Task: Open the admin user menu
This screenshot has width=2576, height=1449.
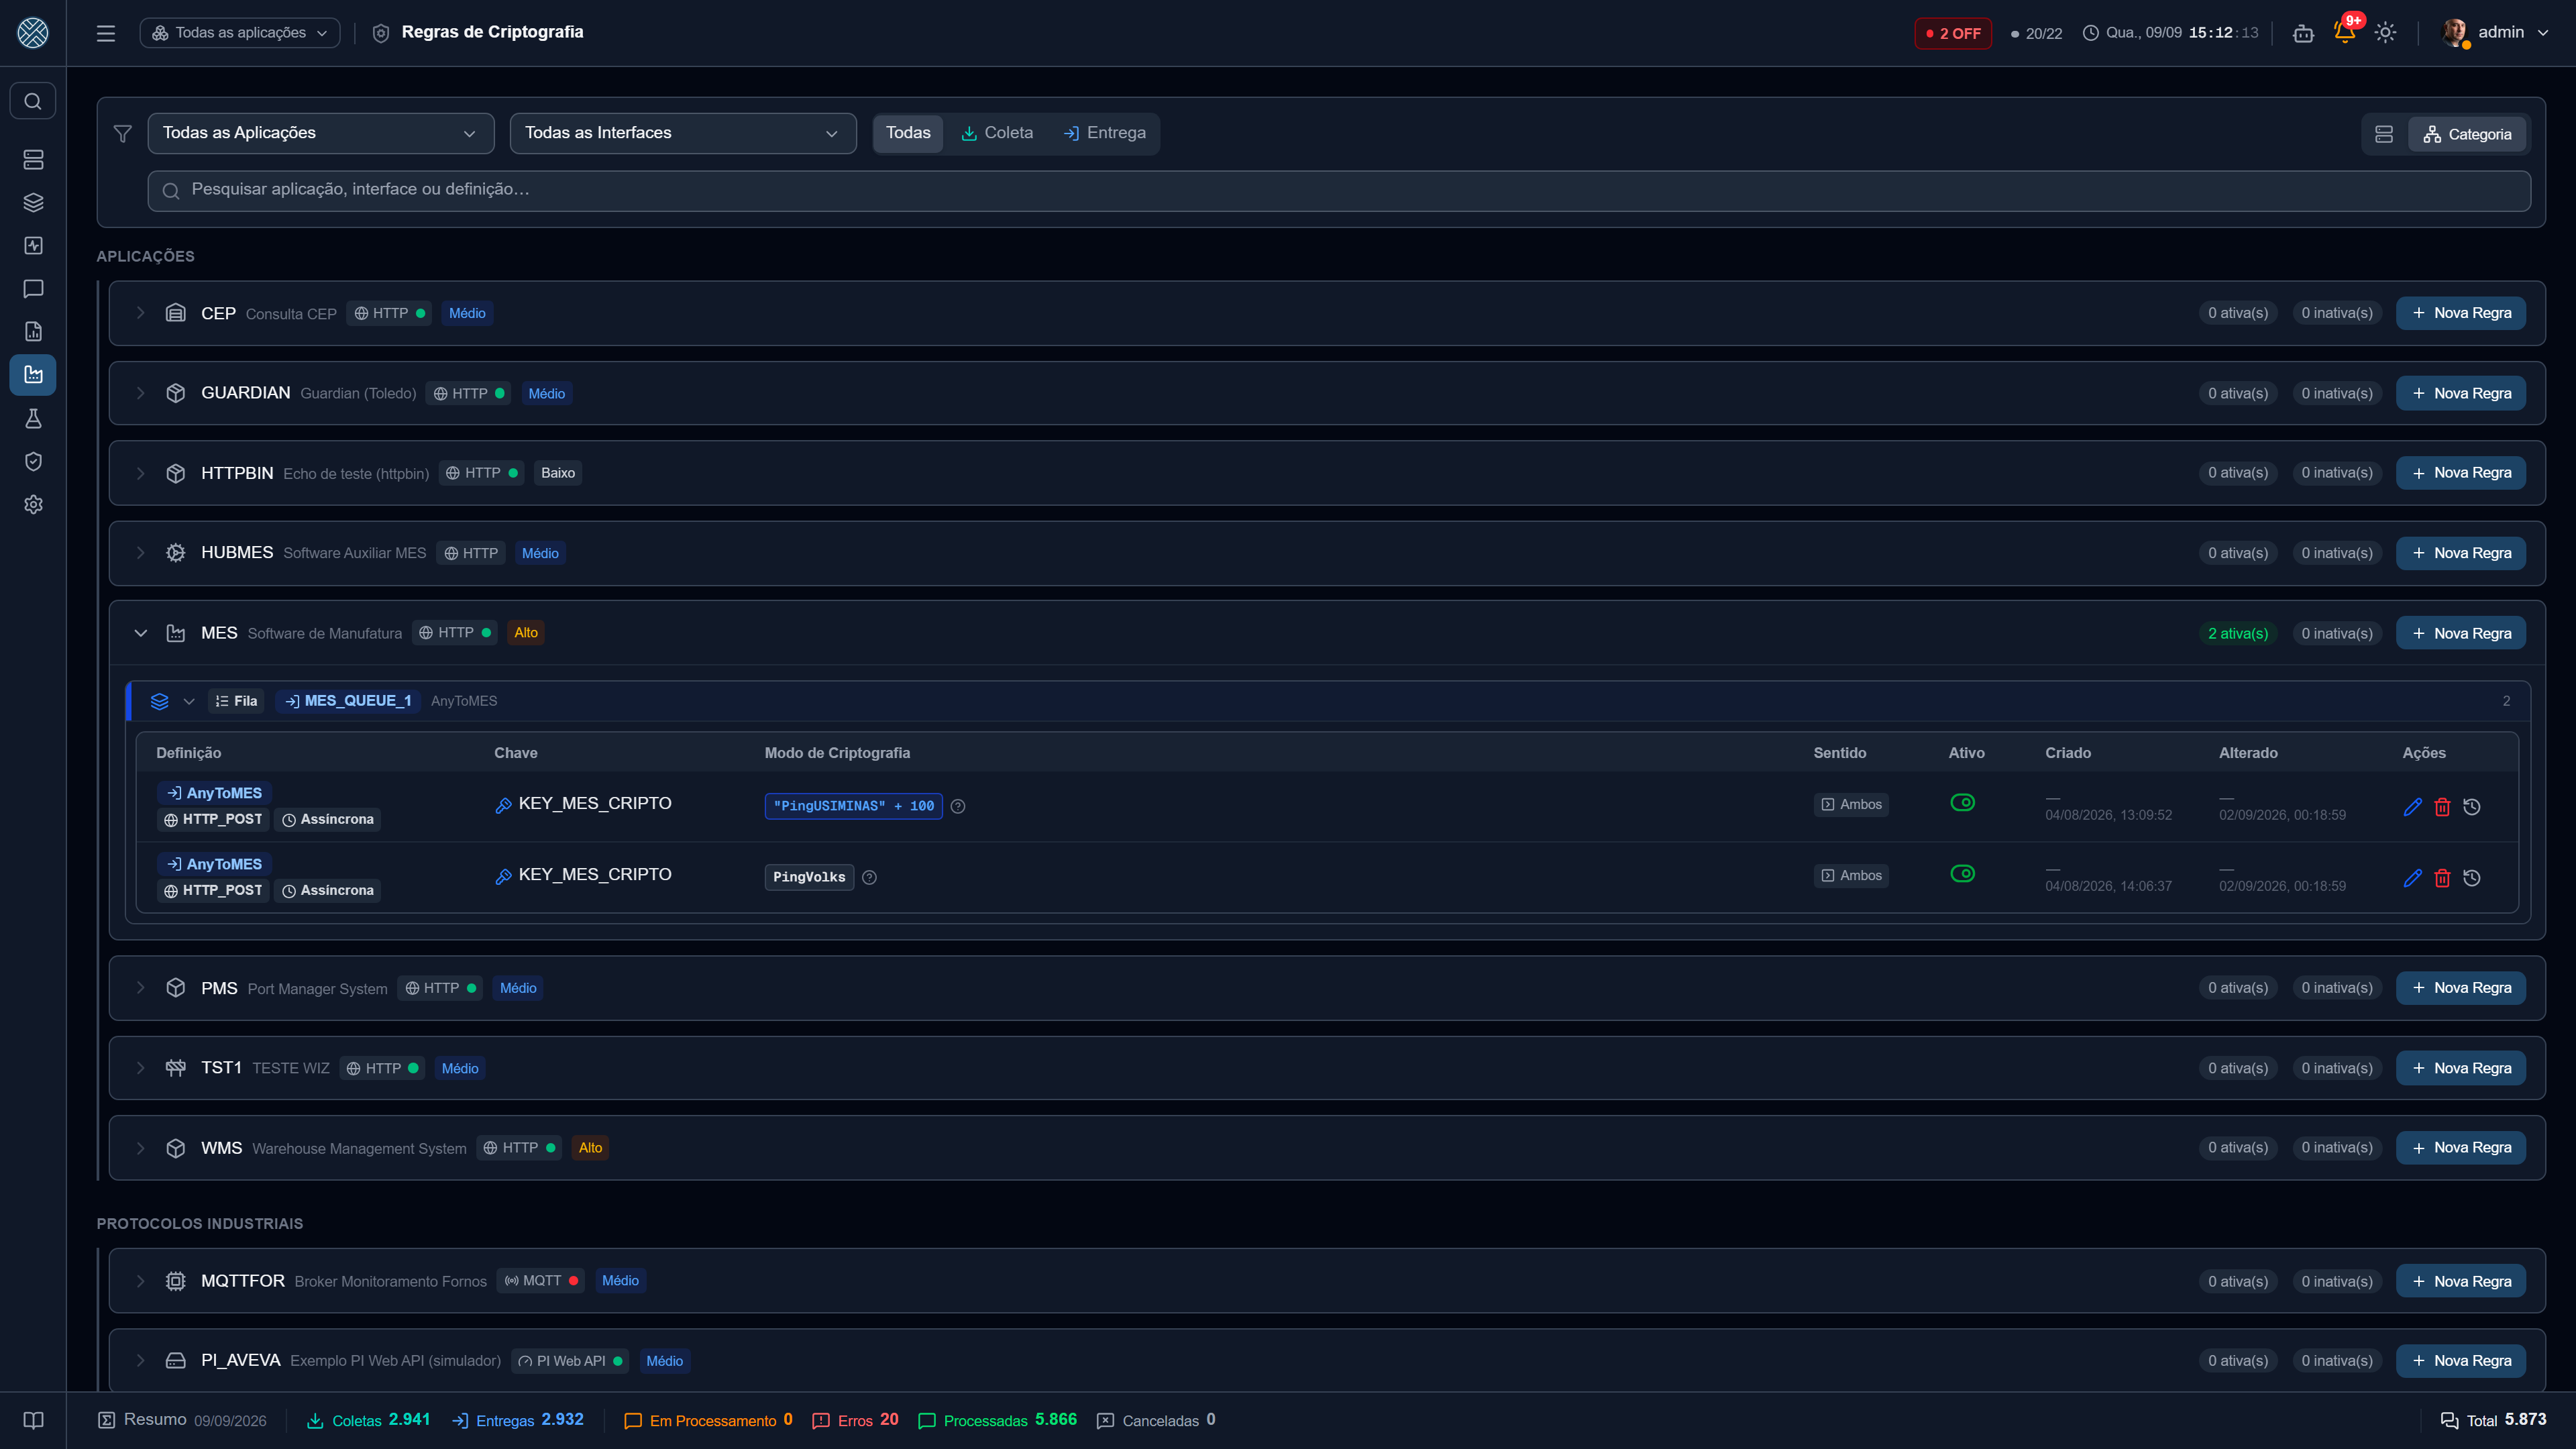Action: [2496, 33]
